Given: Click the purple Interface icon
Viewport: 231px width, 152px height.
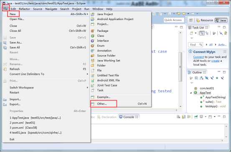Looking at the screenshot, I should click(92, 41).
